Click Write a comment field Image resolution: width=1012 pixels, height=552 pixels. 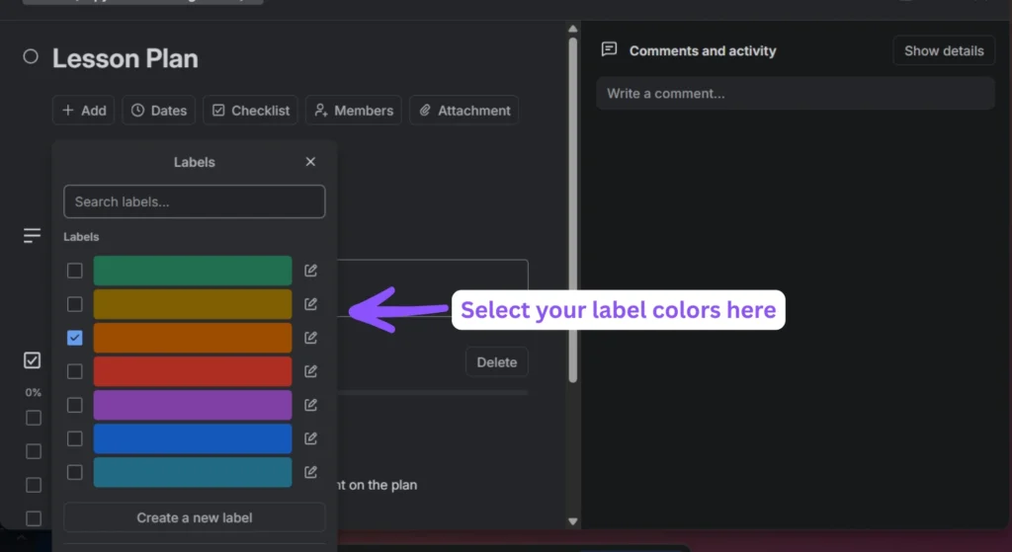(x=796, y=94)
